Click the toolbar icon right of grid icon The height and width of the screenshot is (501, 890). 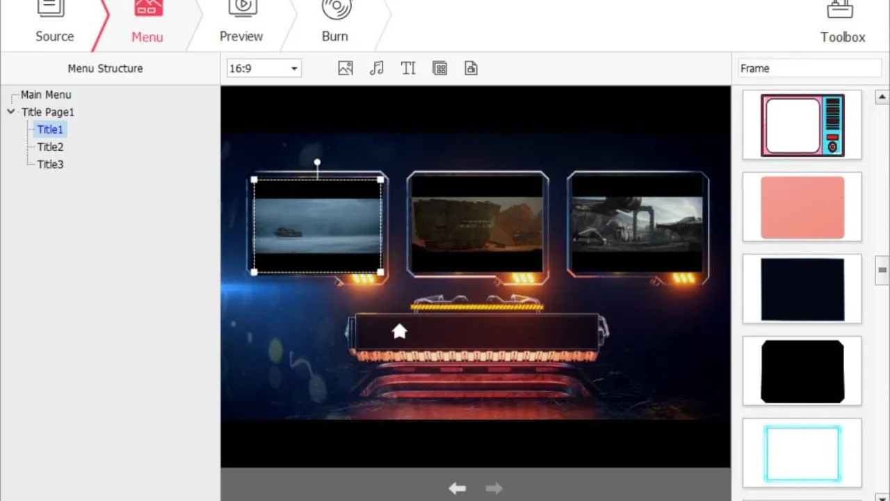click(471, 68)
